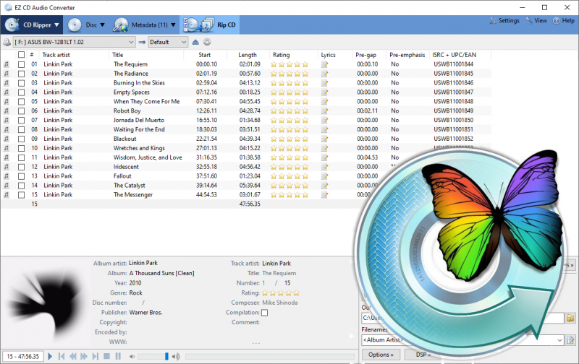Open Settings
Viewport: 579px width, 364px height.
coord(504,21)
